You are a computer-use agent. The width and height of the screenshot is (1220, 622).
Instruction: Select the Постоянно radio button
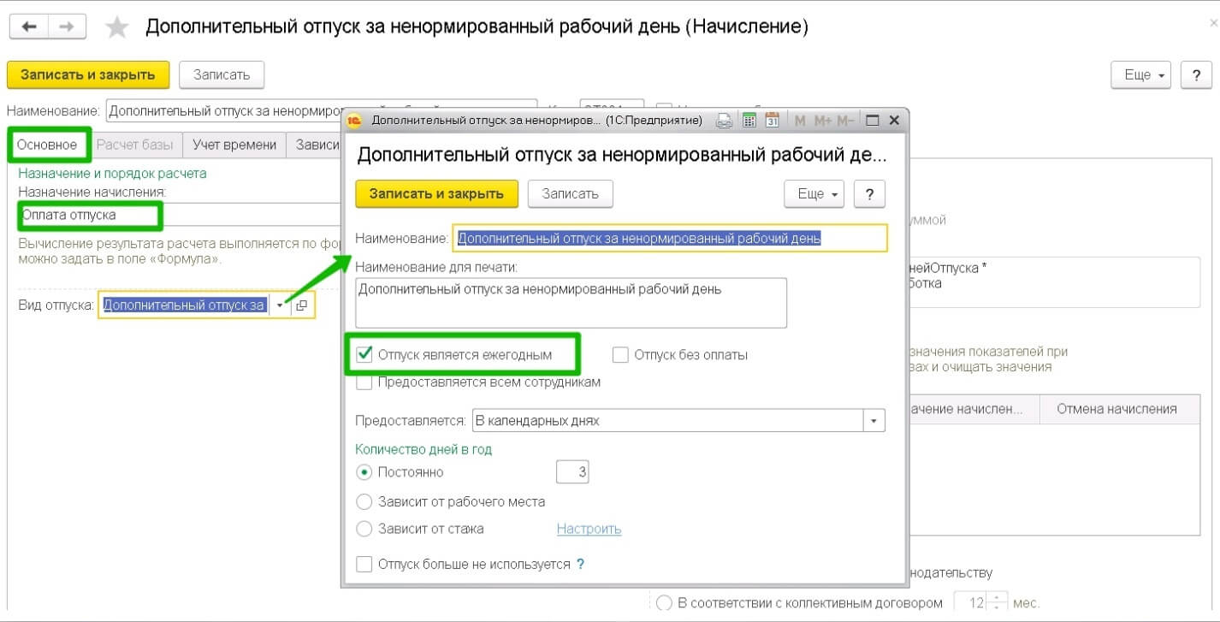364,472
